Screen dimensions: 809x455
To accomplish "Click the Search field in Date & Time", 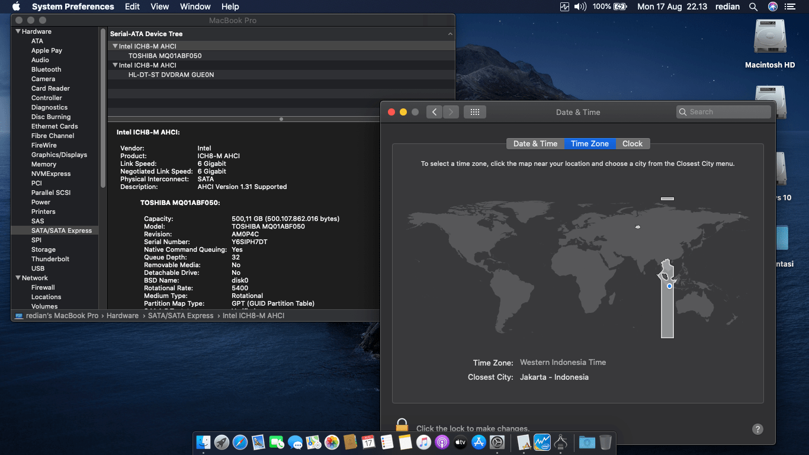I will coord(724,112).
